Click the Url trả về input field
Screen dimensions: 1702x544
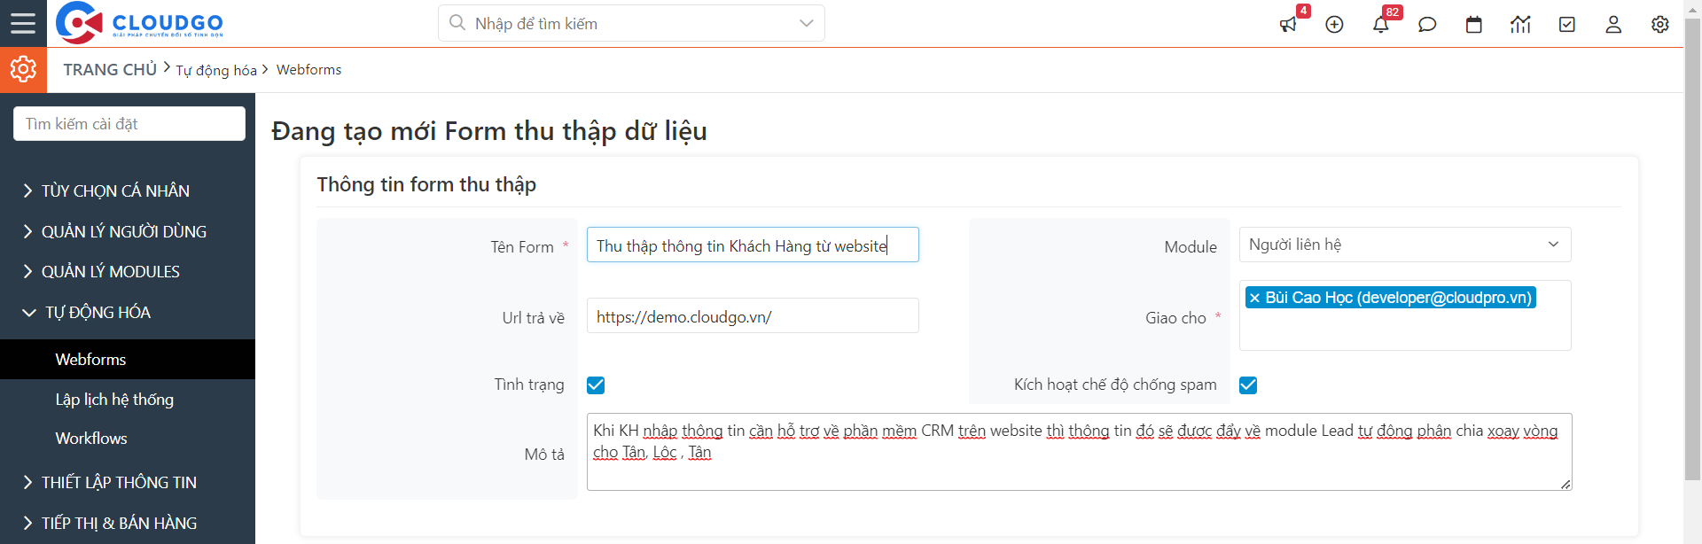point(752,316)
